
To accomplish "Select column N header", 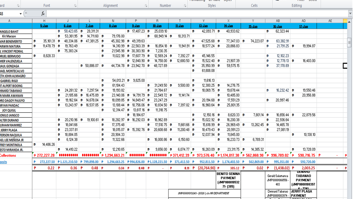I will (113, 21).
